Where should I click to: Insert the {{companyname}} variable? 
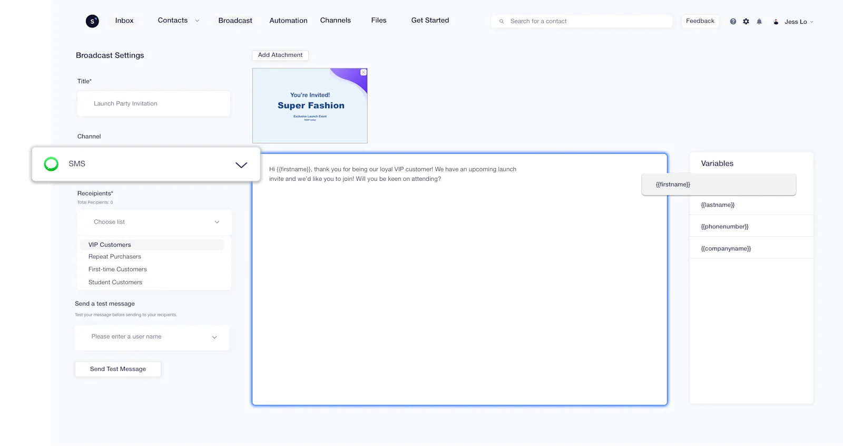coord(751,248)
